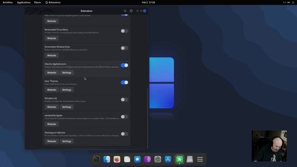Open the volume indicator in top bar
This screenshot has width=297, height=167.
click(289, 2)
